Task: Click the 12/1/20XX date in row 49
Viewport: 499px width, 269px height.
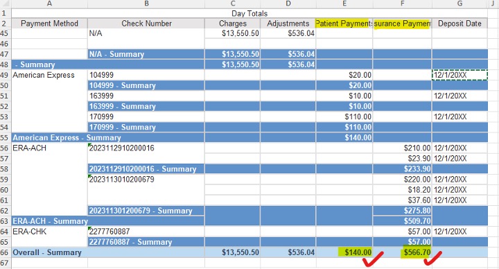Action: 459,75
